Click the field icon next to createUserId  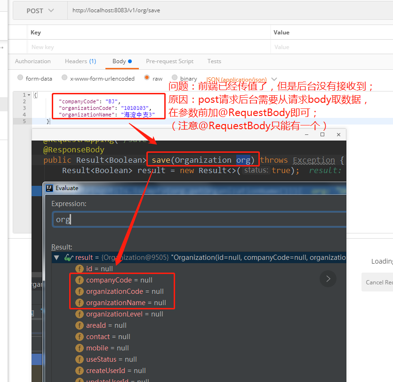click(80, 371)
